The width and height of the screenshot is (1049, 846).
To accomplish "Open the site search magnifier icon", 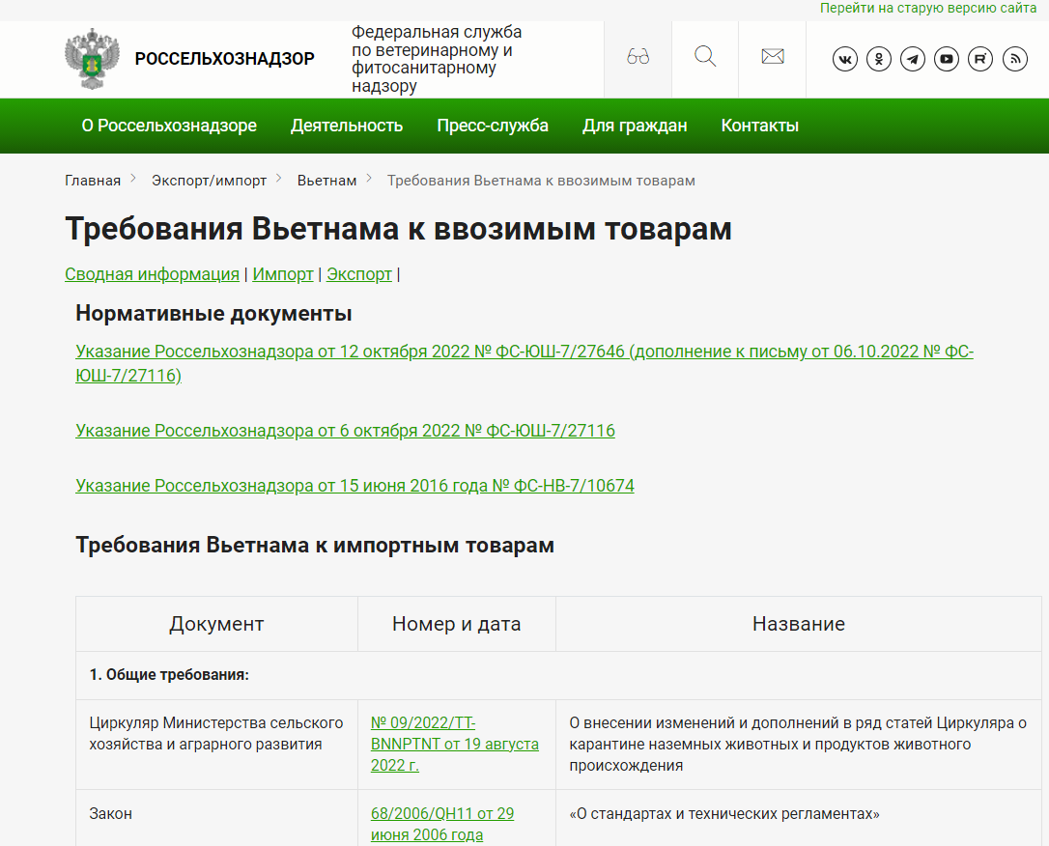I will (705, 57).
